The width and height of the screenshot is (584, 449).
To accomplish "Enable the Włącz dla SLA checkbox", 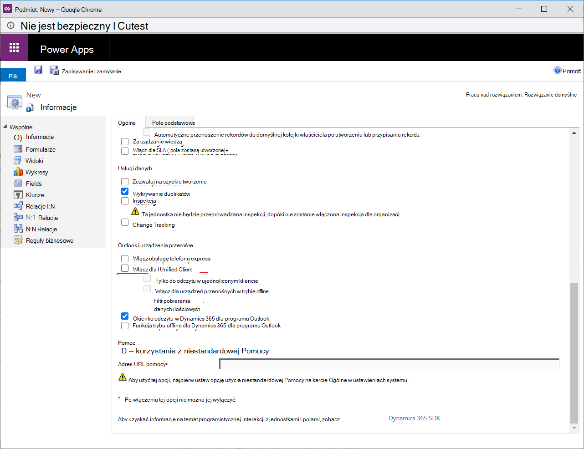I will coord(125,151).
